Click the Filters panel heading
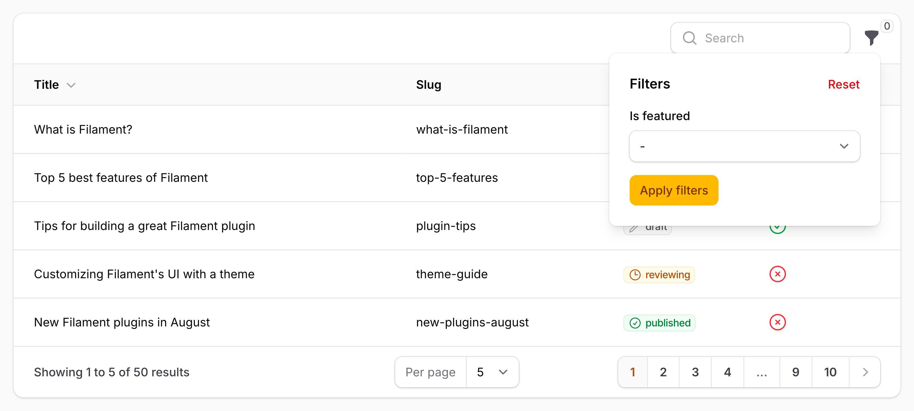Screen dimensions: 914x411 (x=650, y=84)
